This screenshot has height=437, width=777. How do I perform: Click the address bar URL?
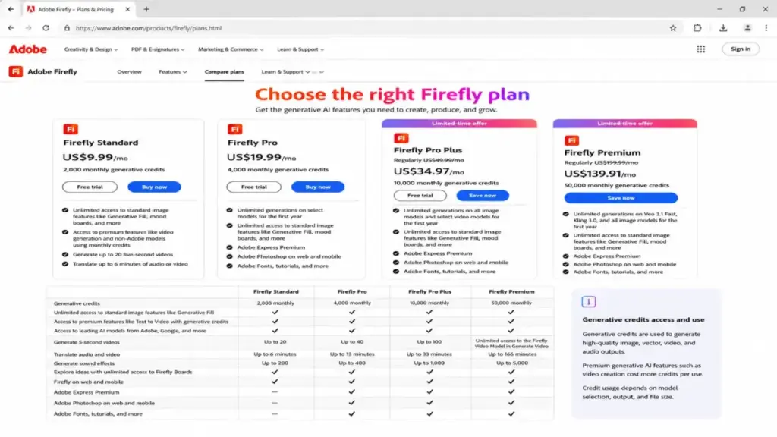[149, 28]
